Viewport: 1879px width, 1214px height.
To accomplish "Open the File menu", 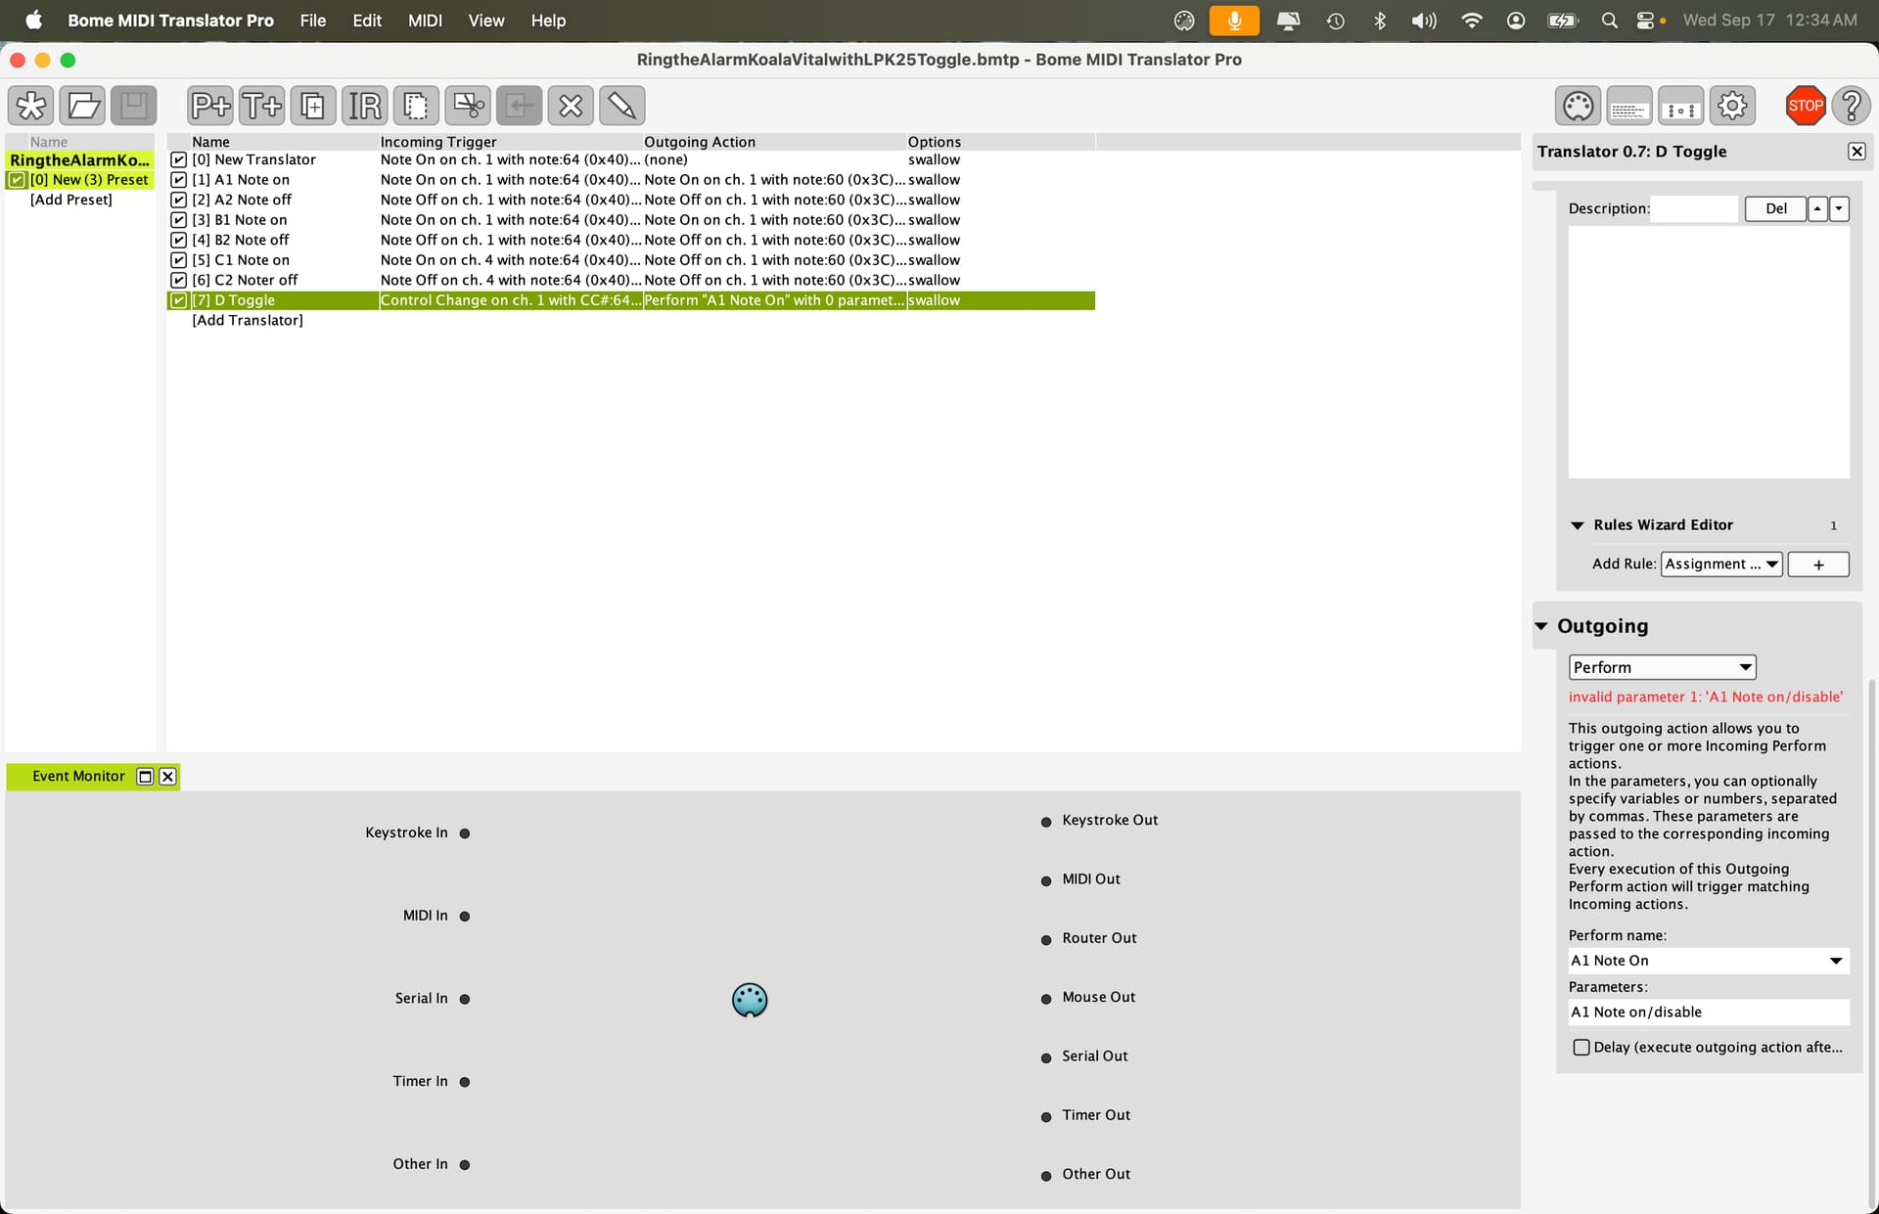I will (x=313, y=21).
